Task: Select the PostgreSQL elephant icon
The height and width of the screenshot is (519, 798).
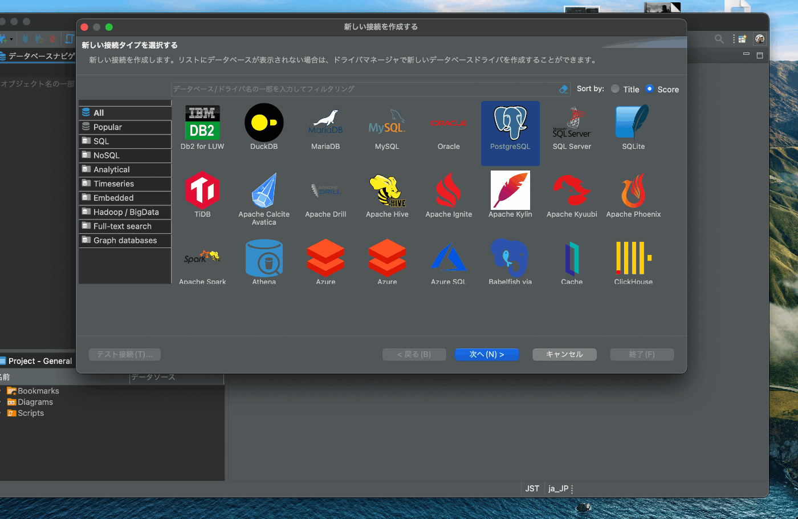Action: point(510,123)
